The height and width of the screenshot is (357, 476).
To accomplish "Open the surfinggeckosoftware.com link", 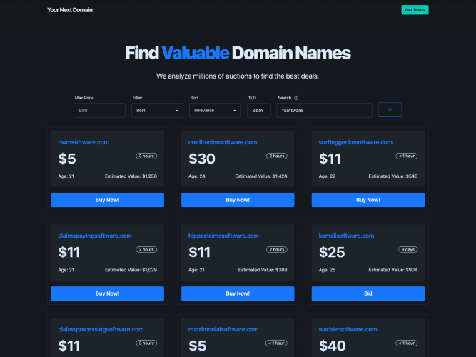I will 355,142.
